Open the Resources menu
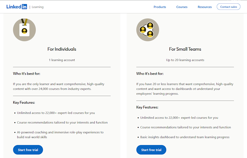This screenshot has width=247, height=158. pos(205,7)
